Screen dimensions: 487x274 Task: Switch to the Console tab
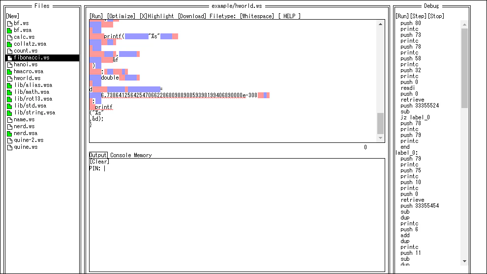pyautogui.click(x=121, y=155)
